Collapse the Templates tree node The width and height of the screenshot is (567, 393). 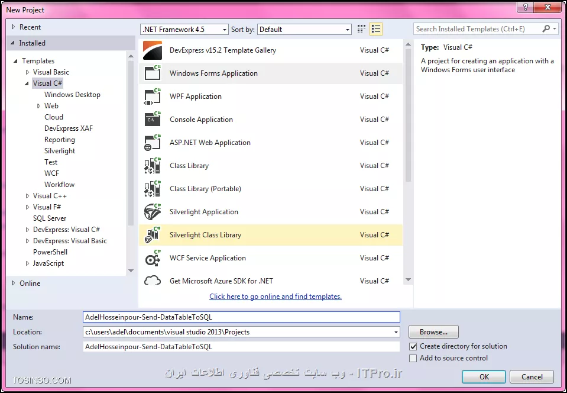tap(15, 61)
